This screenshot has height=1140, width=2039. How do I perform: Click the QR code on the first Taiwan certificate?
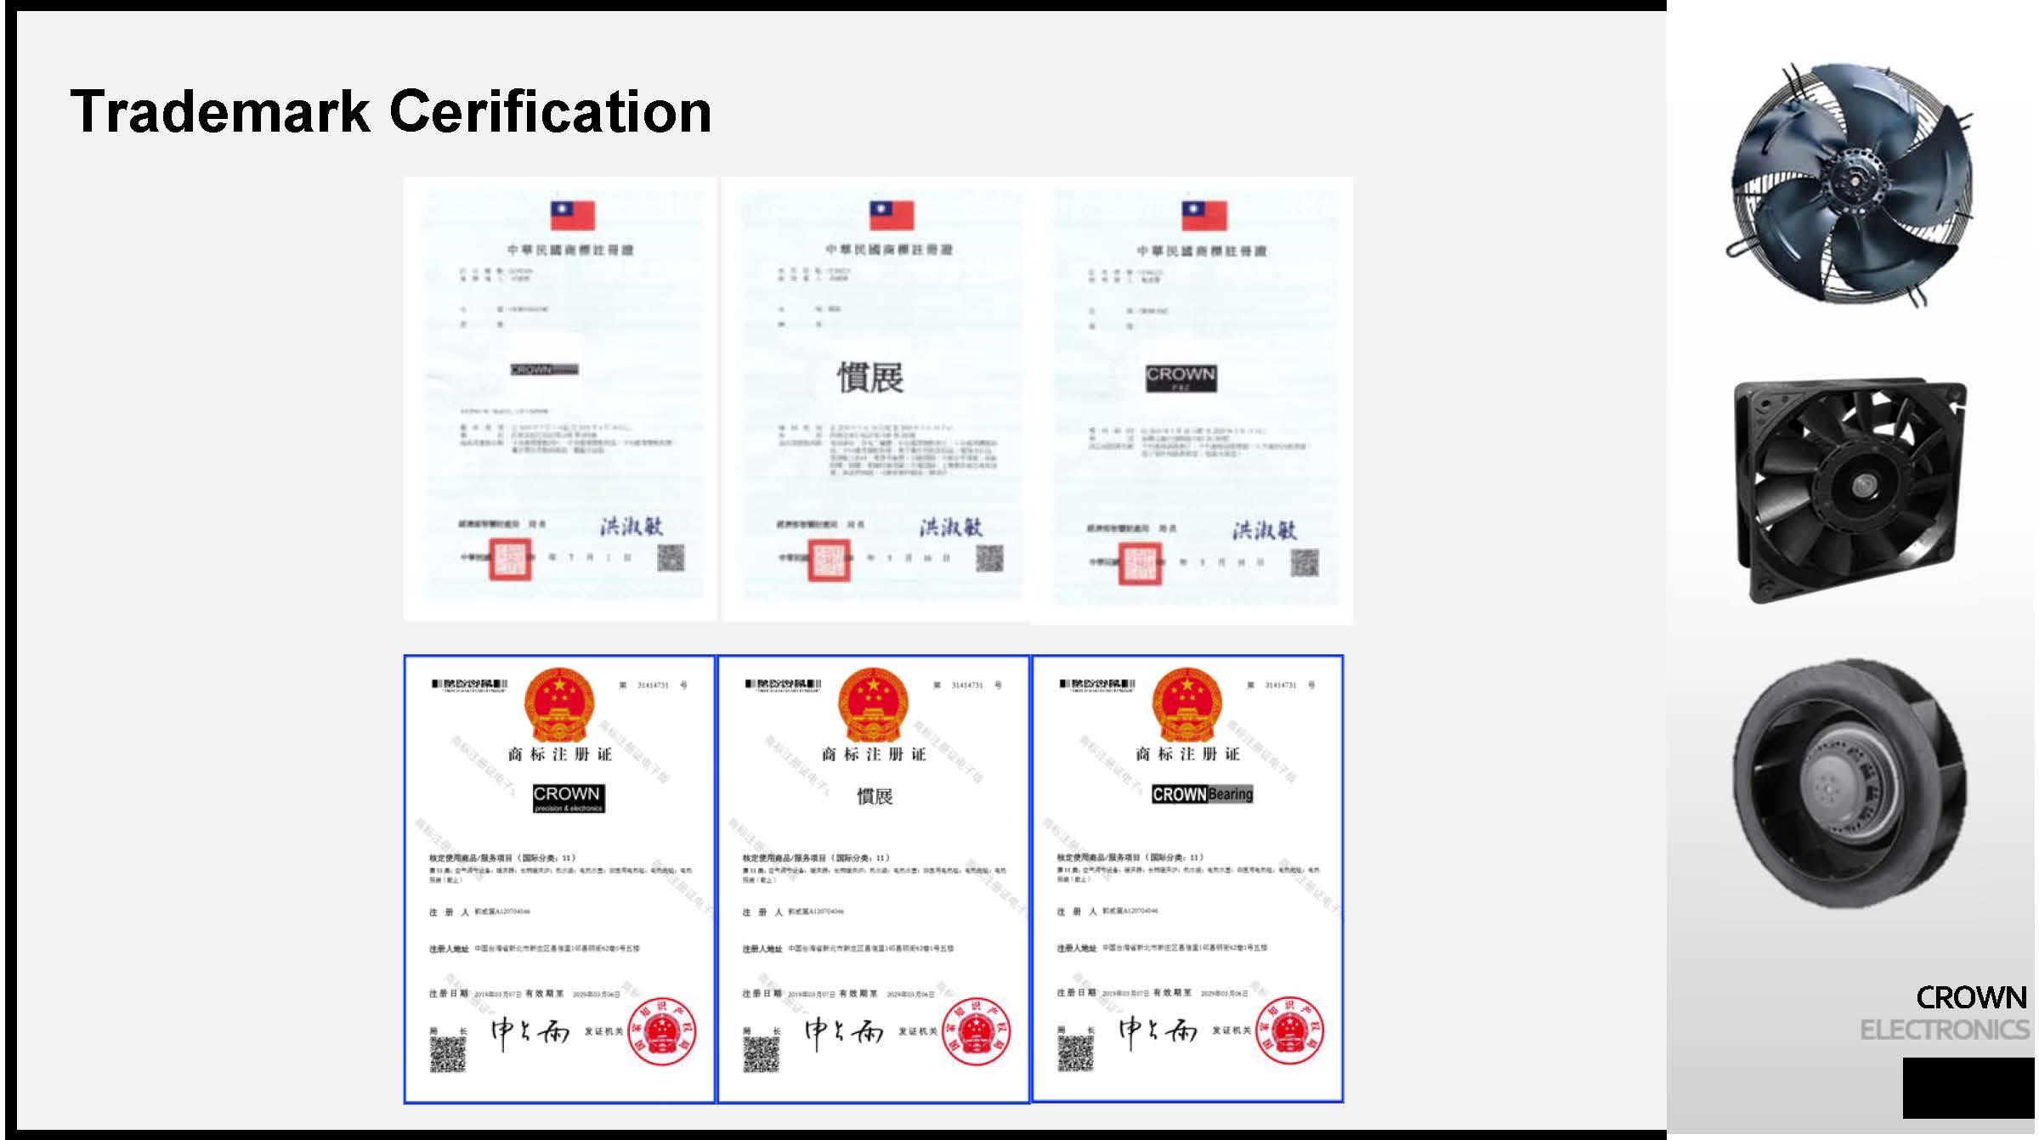(671, 558)
